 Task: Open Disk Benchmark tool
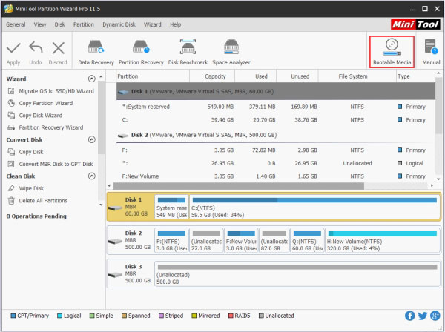[188, 53]
